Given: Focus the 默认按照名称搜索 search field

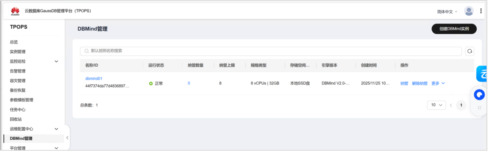Looking at the screenshot, I should coord(271,51).
